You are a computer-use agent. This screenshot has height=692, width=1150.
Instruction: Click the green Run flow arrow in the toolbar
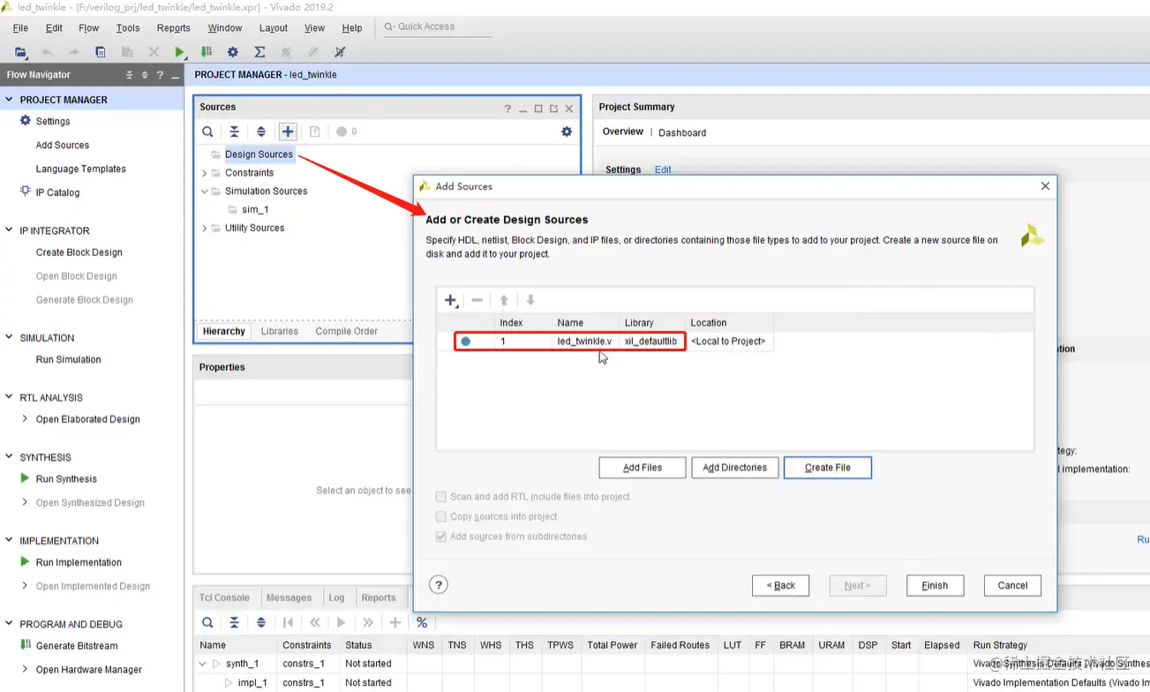pyautogui.click(x=179, y=52)
